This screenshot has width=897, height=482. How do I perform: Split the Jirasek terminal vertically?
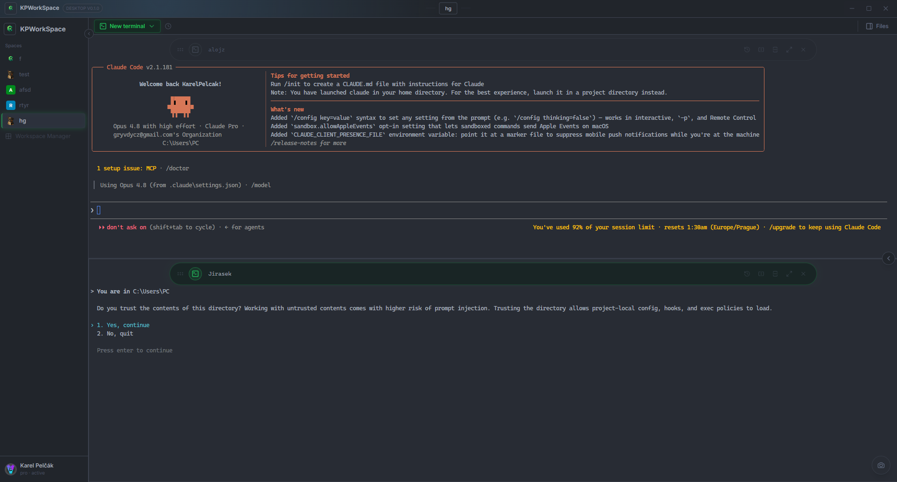point(761,274)
